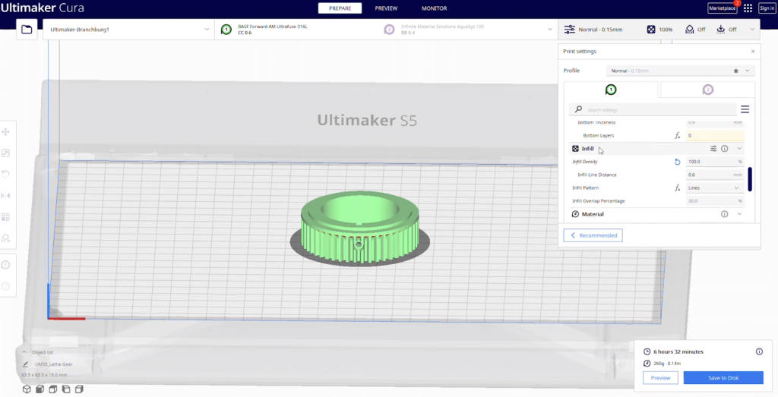
Task: Switch to the PREVIEW stage tab
Action: (x=386, y=8)
